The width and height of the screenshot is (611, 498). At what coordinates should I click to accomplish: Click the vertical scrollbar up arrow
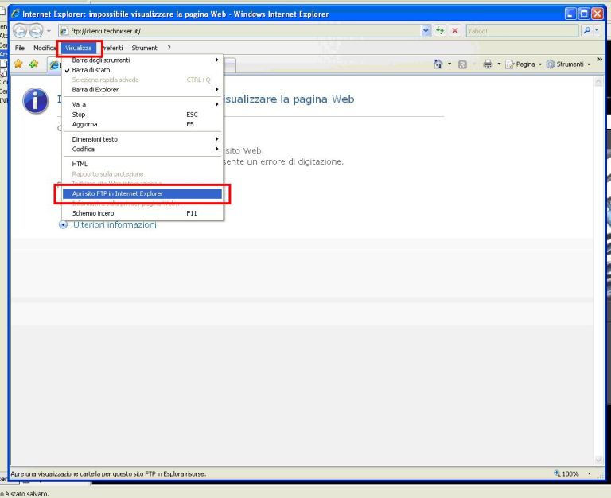(x=598, y=81)
